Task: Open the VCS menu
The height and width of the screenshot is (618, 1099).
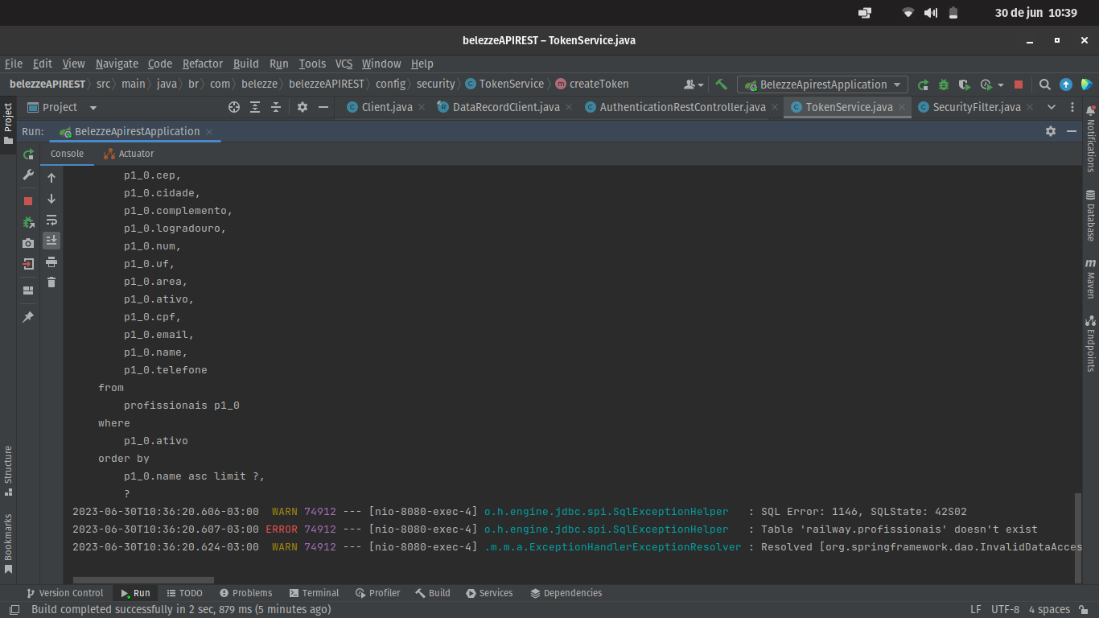Action: pos(344,64)
